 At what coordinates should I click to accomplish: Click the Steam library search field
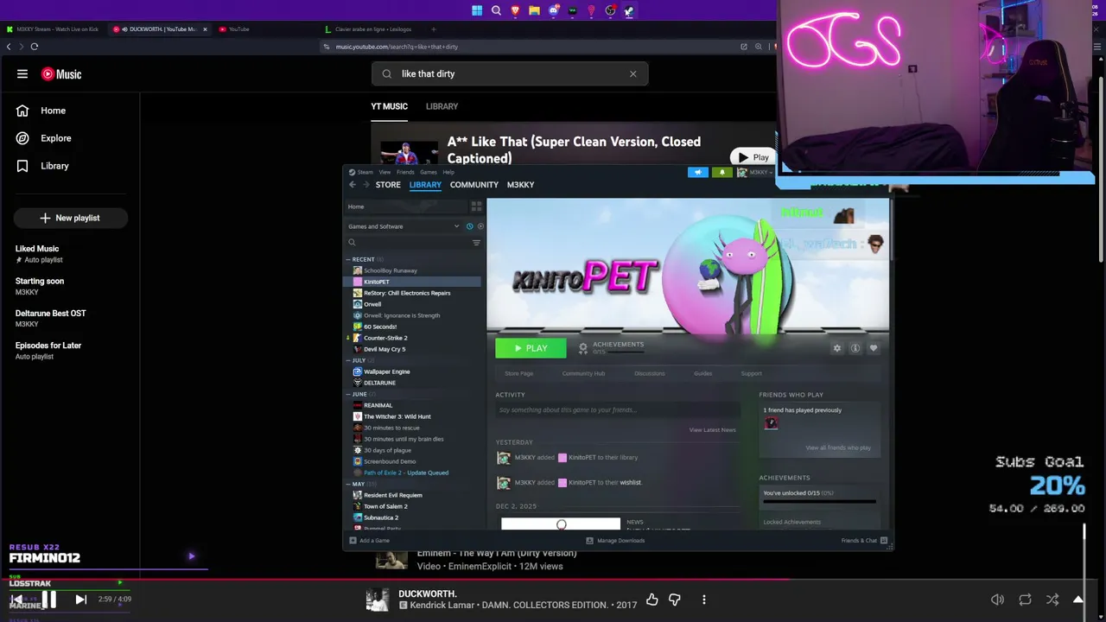coord(408,243)
